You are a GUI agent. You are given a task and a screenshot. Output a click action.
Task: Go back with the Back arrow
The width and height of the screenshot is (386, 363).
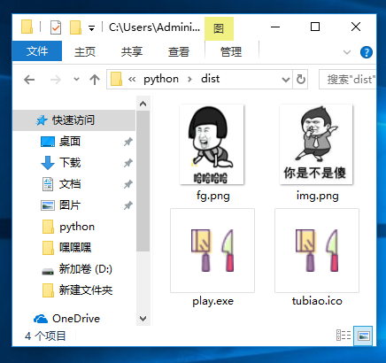pyautogui.click(x=29, y=80)
